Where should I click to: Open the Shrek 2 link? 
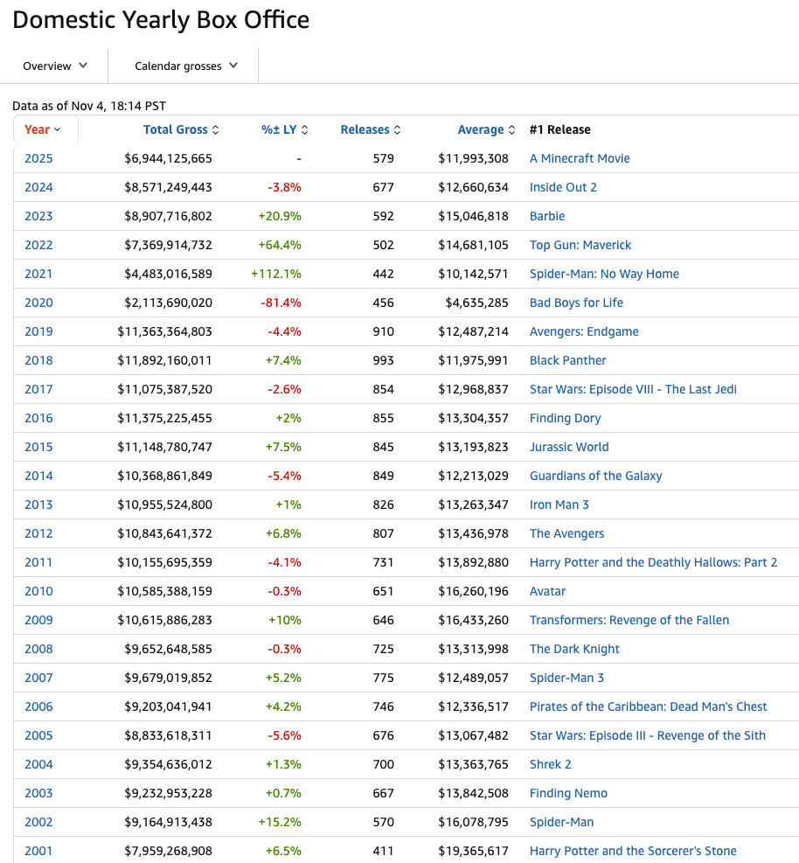(550, 764)
